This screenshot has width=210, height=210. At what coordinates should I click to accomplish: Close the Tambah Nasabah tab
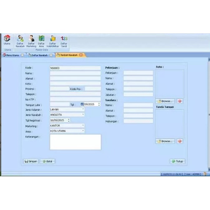[x=81, y=55]
